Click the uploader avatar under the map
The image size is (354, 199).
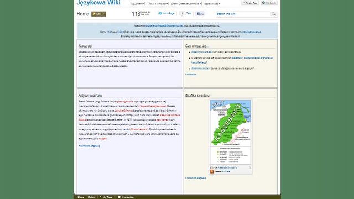click(x=212, y=171)
